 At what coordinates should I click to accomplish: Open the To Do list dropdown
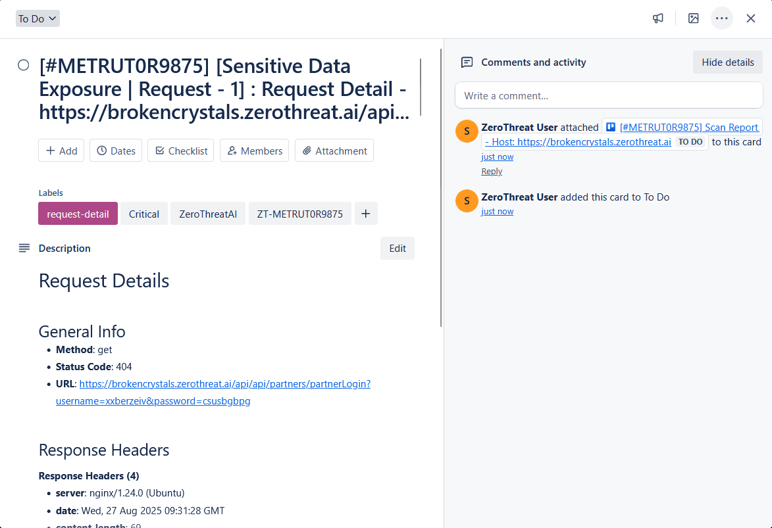tap(38, 18)
